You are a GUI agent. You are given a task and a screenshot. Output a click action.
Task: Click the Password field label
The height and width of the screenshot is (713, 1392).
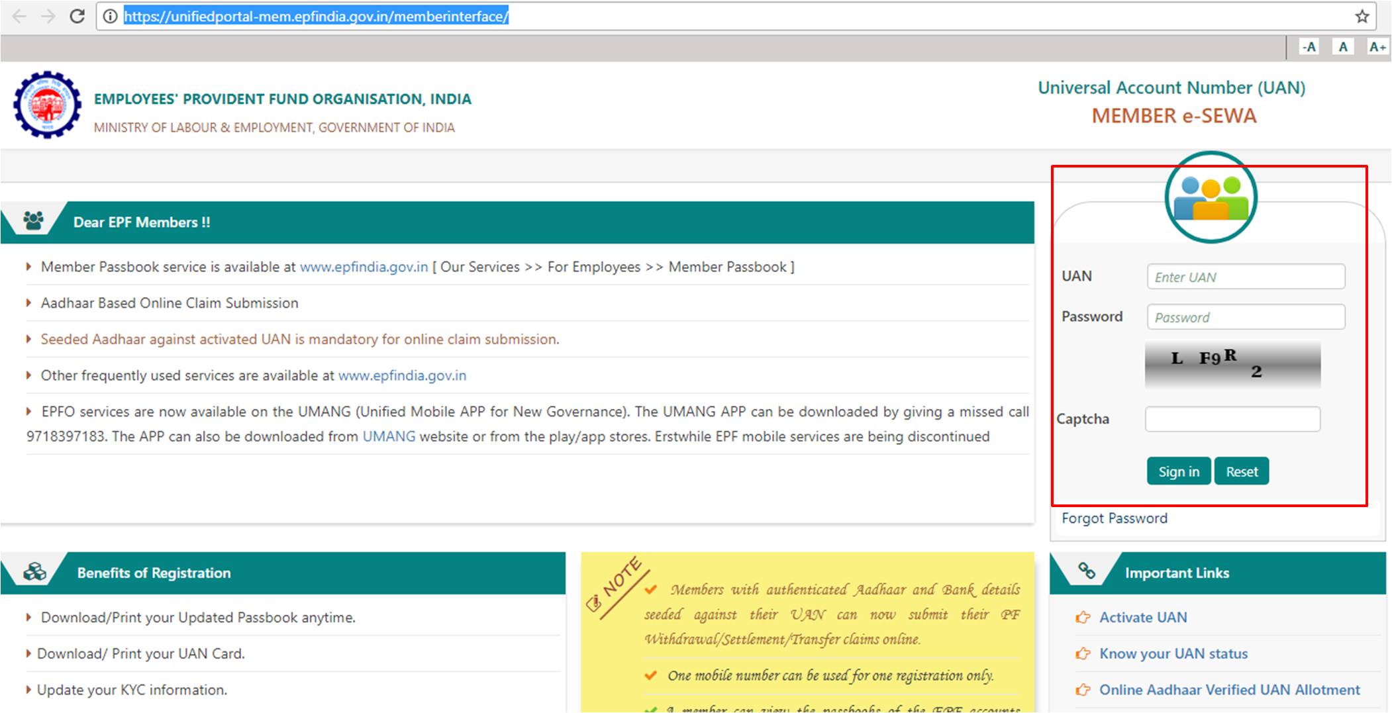tap(1092, 316)
